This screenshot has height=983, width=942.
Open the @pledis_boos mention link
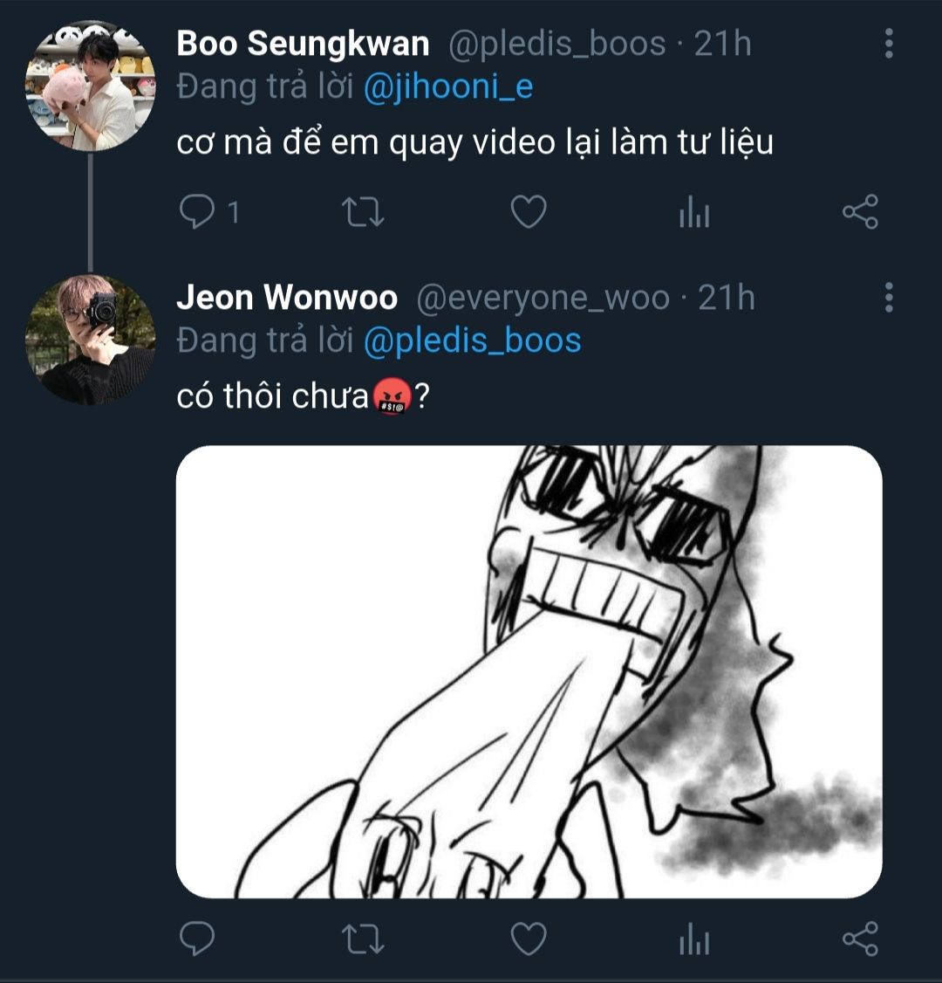(472, 341)
